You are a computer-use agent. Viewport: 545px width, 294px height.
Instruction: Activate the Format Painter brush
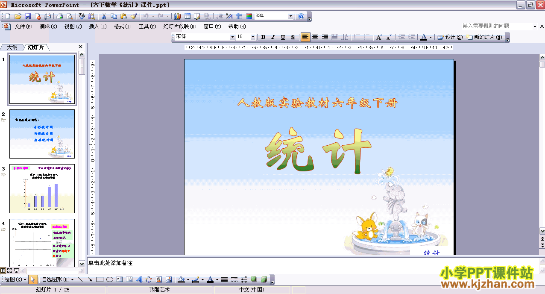point(134,16)
